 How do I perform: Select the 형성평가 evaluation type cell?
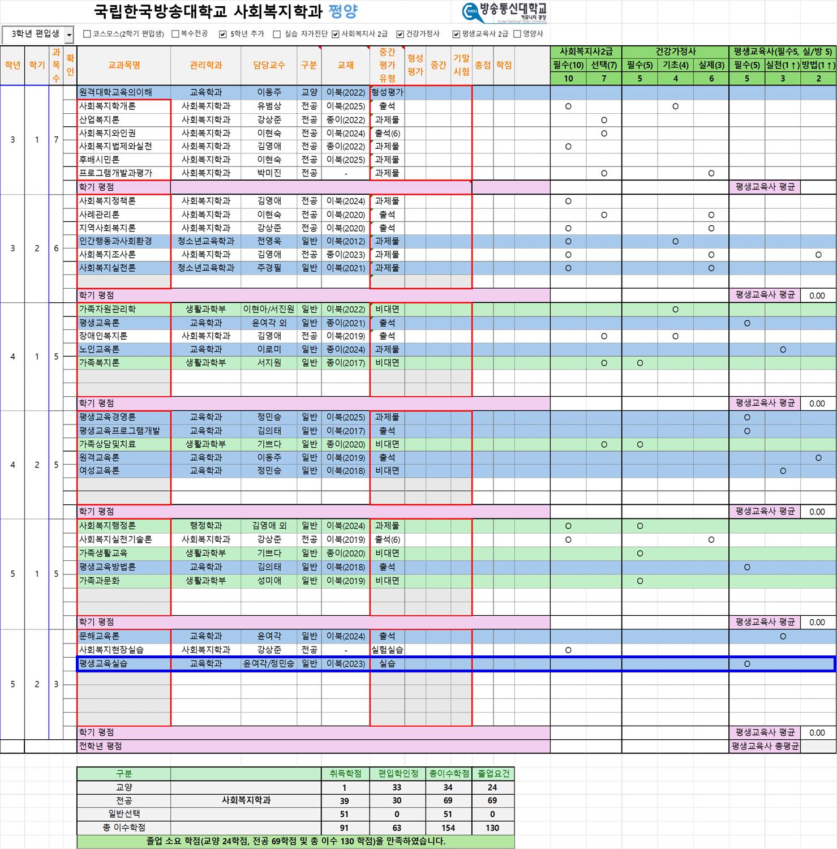point(387,92)
